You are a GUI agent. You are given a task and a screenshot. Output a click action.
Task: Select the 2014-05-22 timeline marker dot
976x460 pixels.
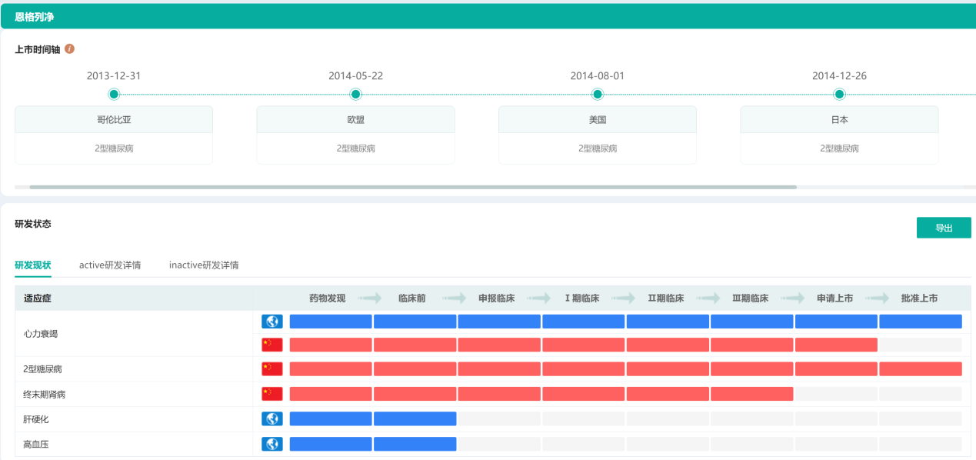pyautogui.click(x=355, y=95)
